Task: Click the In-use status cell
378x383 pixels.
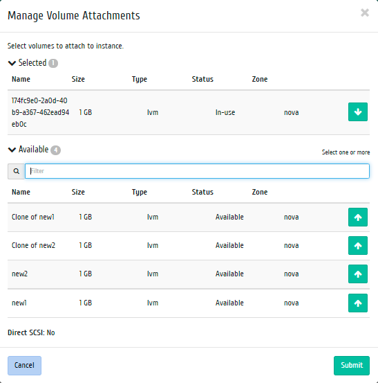Action: 225,112
